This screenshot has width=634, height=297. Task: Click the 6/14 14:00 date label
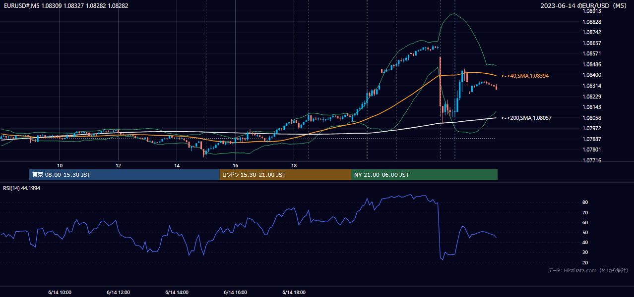pyautogui.click(x=177, y=293)
